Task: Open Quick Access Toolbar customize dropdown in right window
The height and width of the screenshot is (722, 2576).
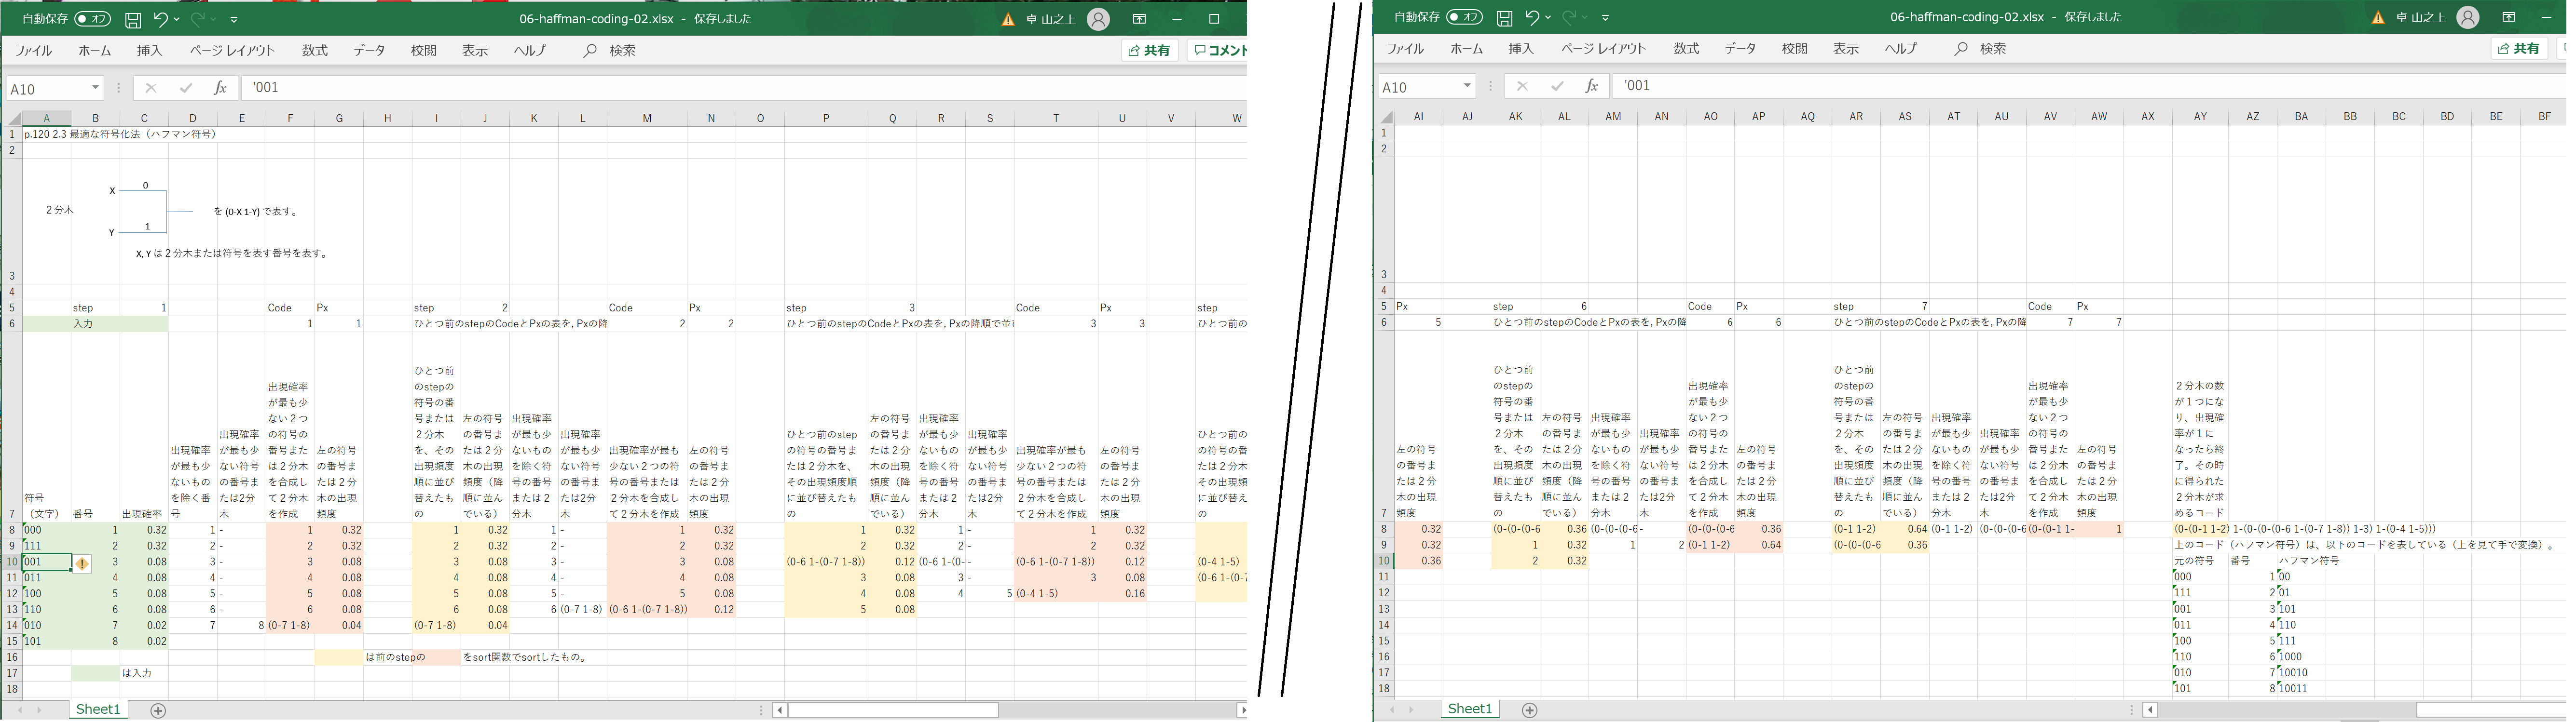Action: (1606, 17)
